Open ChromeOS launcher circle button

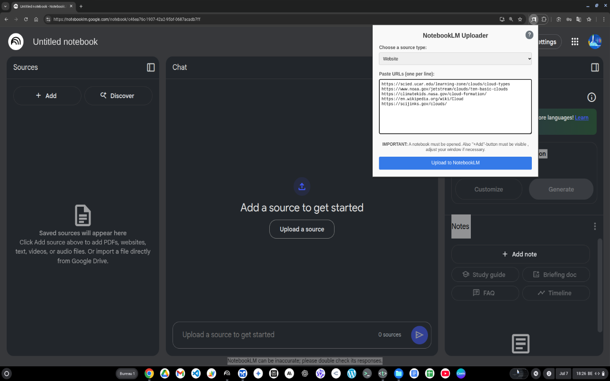(7, 374)
